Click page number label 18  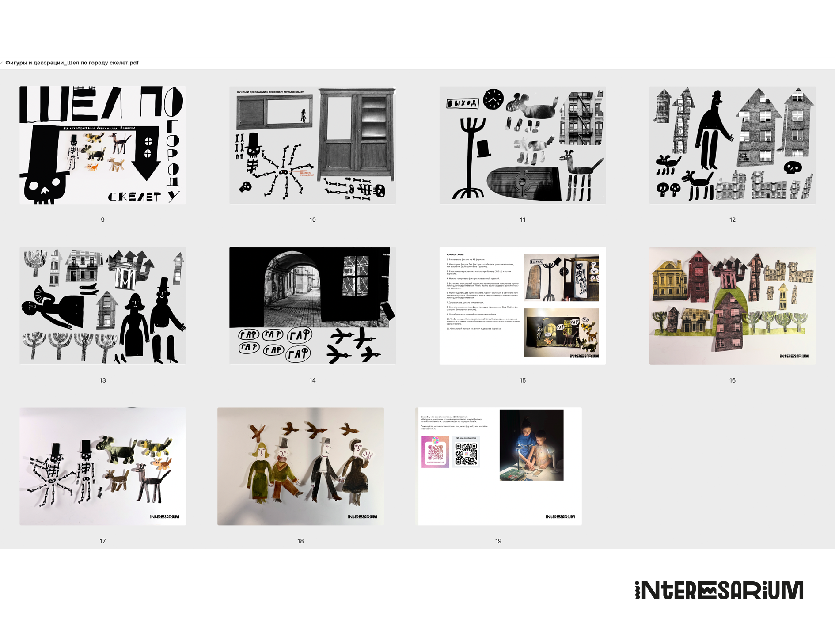coord(300,541)
